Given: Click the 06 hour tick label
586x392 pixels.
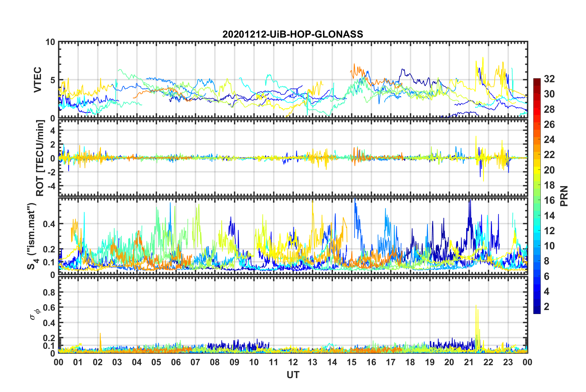Looking at the screenshot, I should (176, 362).
